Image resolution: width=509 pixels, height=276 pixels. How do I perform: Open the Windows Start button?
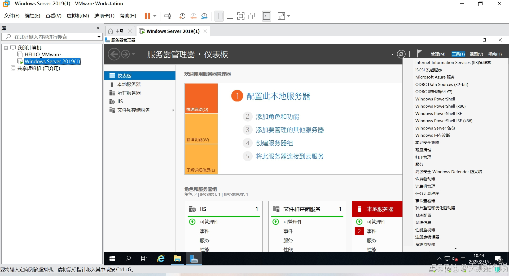112,259
